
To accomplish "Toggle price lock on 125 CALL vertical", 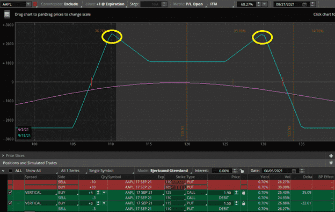I will pyautogui.click(x=244, y=193).
